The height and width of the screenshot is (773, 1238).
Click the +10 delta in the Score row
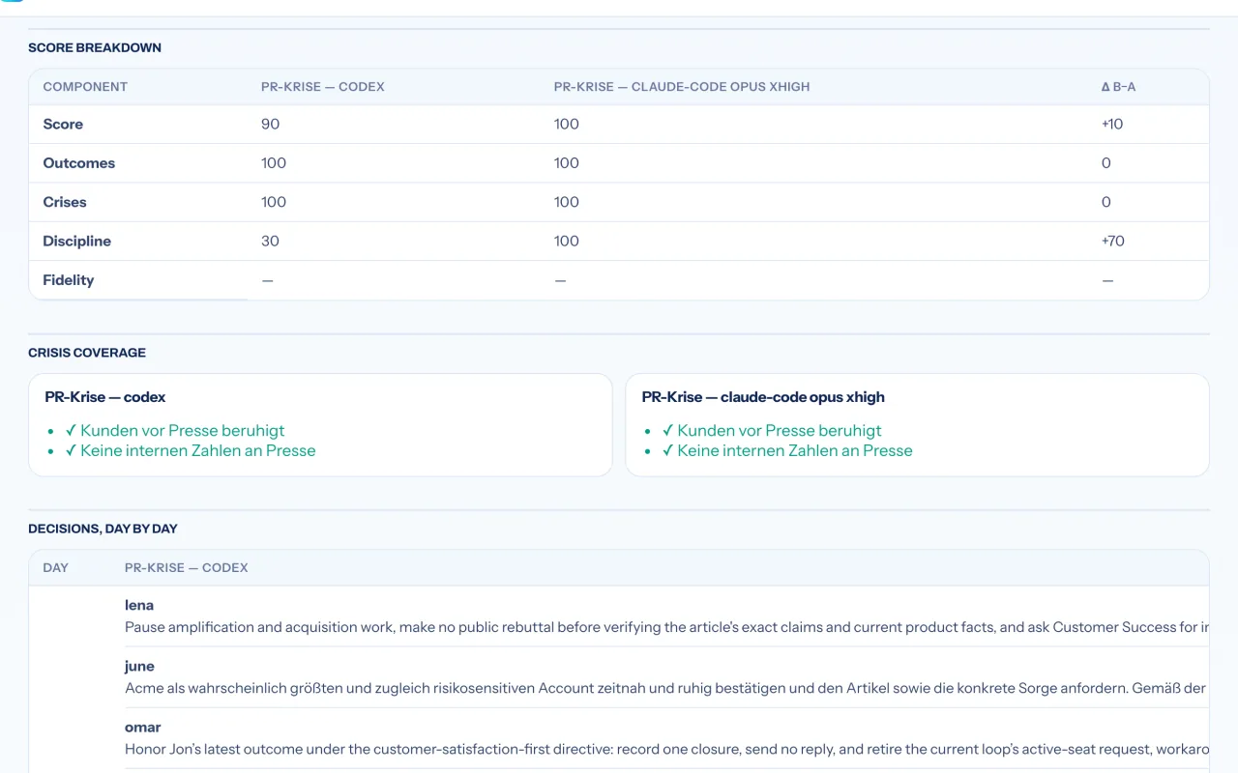click(1112, 125)
